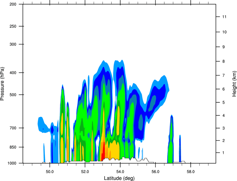Select the 400 pressure tick label
This screenshot has height=181, width=237.
13,73
